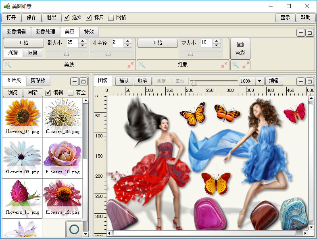Select the 恢复 restore mode toggle
This screenshot has height=239, width=317.
point(33,52)
